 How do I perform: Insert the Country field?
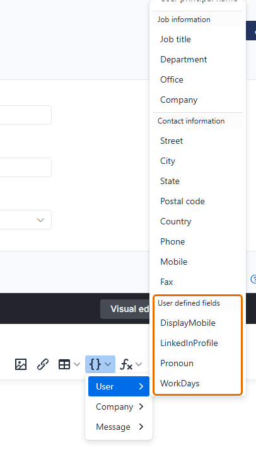[198, 221]
